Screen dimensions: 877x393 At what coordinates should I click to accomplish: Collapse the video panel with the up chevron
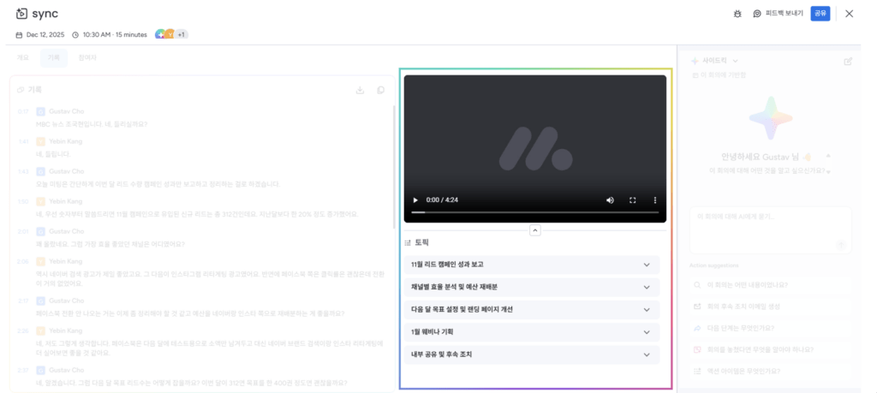(x=534, y=229)
